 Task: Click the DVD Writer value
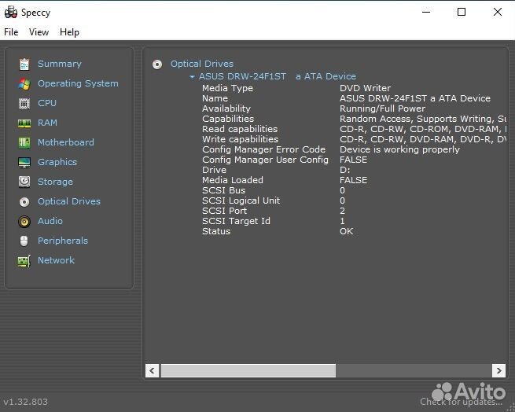click(x=366, y=88)
